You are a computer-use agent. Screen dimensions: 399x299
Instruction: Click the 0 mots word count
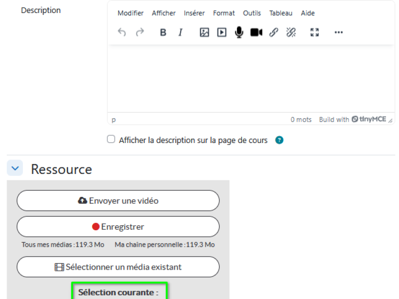tap(301, 120)
